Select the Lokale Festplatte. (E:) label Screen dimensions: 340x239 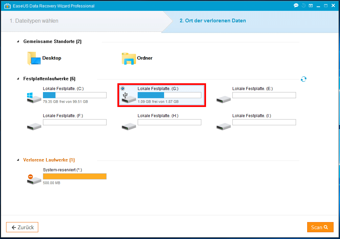(x=253, y=88)
